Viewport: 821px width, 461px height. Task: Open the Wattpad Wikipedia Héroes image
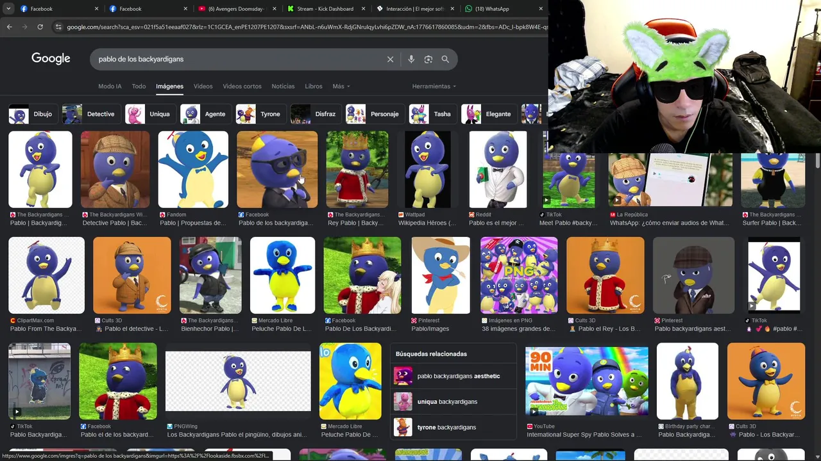(428, 170)
